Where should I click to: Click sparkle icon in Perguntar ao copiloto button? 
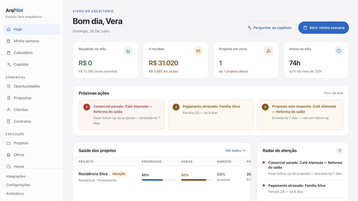tap(249, 28)
